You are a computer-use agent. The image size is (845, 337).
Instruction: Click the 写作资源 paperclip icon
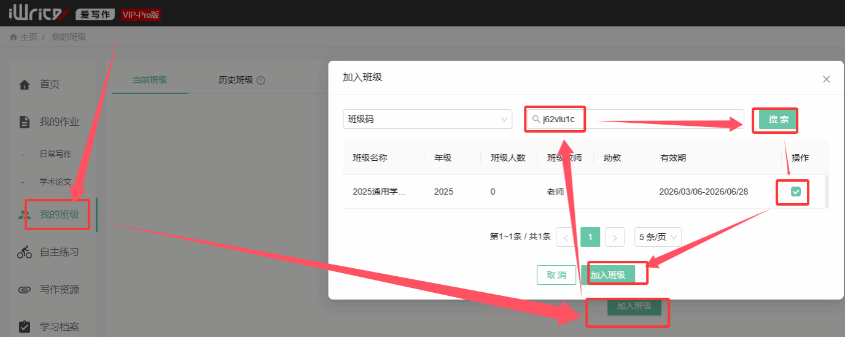25,290
